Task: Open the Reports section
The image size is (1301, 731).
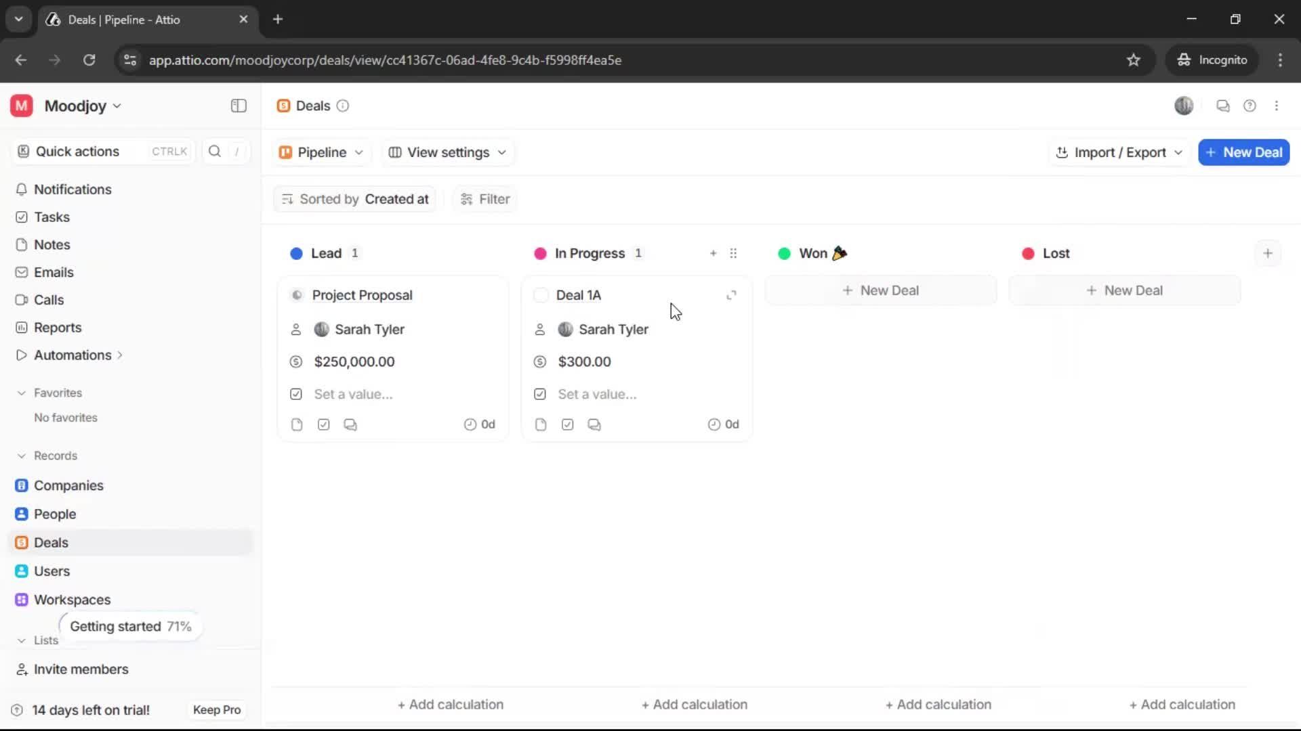Action: pyautogui.click(x=57, y=327)
